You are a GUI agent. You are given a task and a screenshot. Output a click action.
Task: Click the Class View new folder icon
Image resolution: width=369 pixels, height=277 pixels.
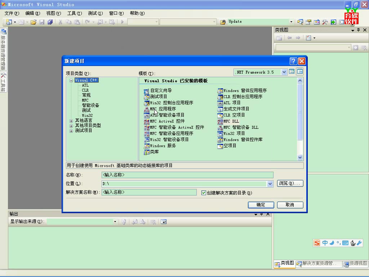tap(279, 38)
